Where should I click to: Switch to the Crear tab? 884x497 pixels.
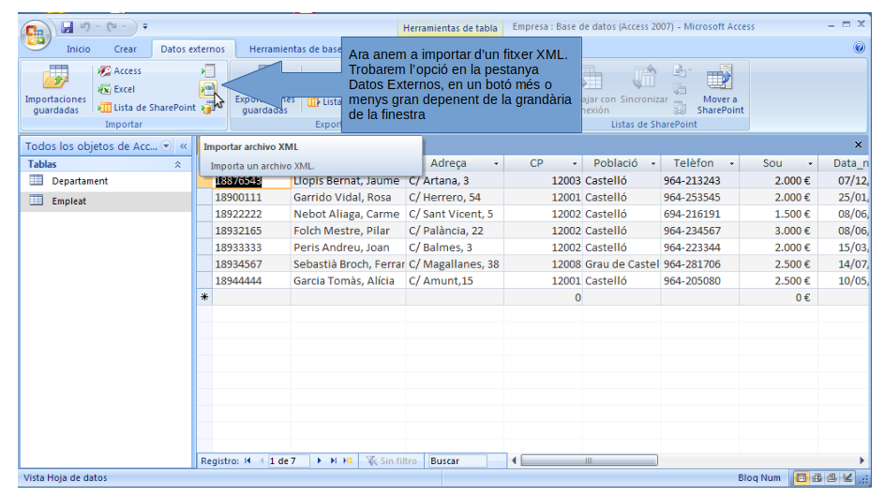[126, 49]
